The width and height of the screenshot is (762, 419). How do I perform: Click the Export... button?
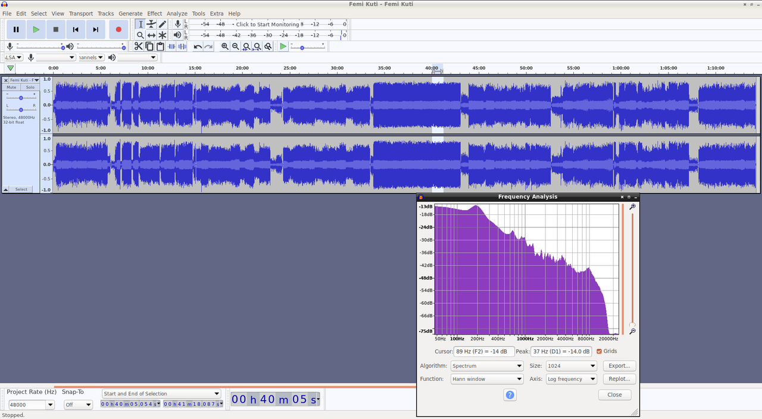tap(619, 366)
